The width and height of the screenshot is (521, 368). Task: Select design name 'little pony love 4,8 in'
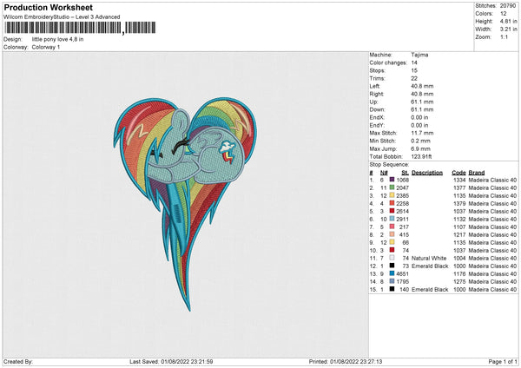pyautogui.click(x=58, y=39)
